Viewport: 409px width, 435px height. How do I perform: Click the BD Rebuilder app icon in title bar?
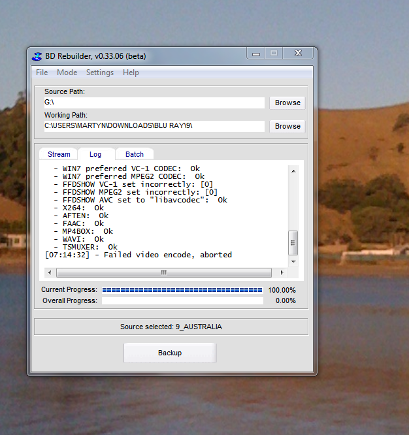click(37, 56)
